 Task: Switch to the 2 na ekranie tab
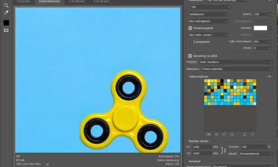pyautogui.click(x=76, y=1)
